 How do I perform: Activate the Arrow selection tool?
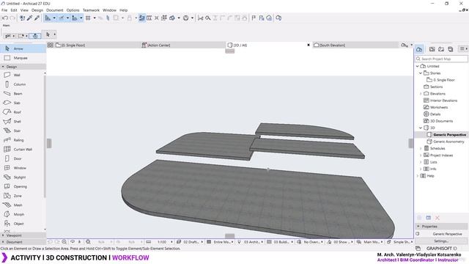click(x=23, y=48)
